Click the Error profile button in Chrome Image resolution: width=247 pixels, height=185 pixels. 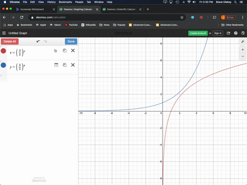click(x=228, y=17)
